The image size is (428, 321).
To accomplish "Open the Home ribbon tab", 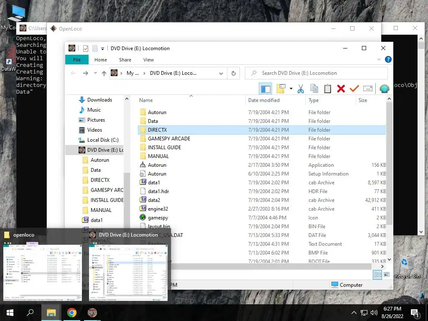I will (101, 60).
